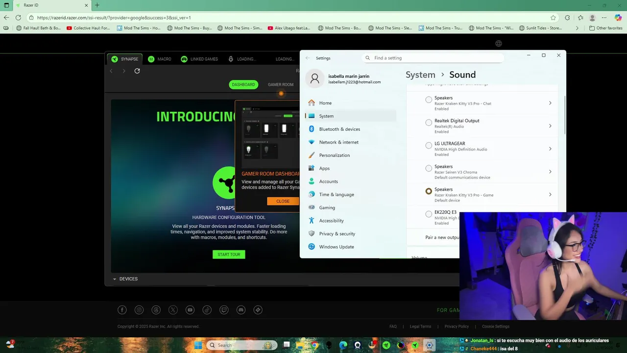This screenshot has width=627, height=353.
Task: Click the Windows taskbar Search box
Action: click(241, 345)
